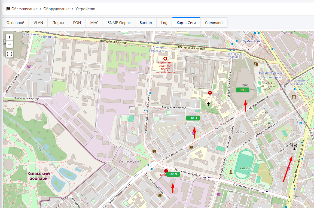Viewport: 314px width, 208px height.
Task: Select the SNMP Опрос tab
Action: 119,23
